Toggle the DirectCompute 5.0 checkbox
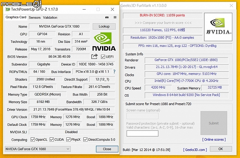Viewport: 240px width, 158px height. pos(85,139)
